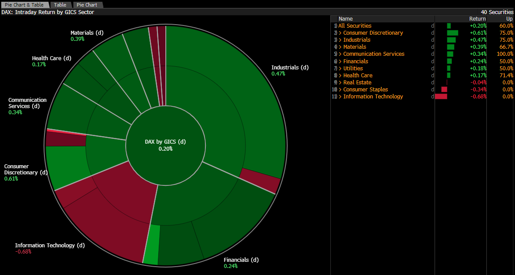Image resolution: width=515 pixels, height=275 pixels.
Task: Click the Materials (d) chart label
Action: 87,33
